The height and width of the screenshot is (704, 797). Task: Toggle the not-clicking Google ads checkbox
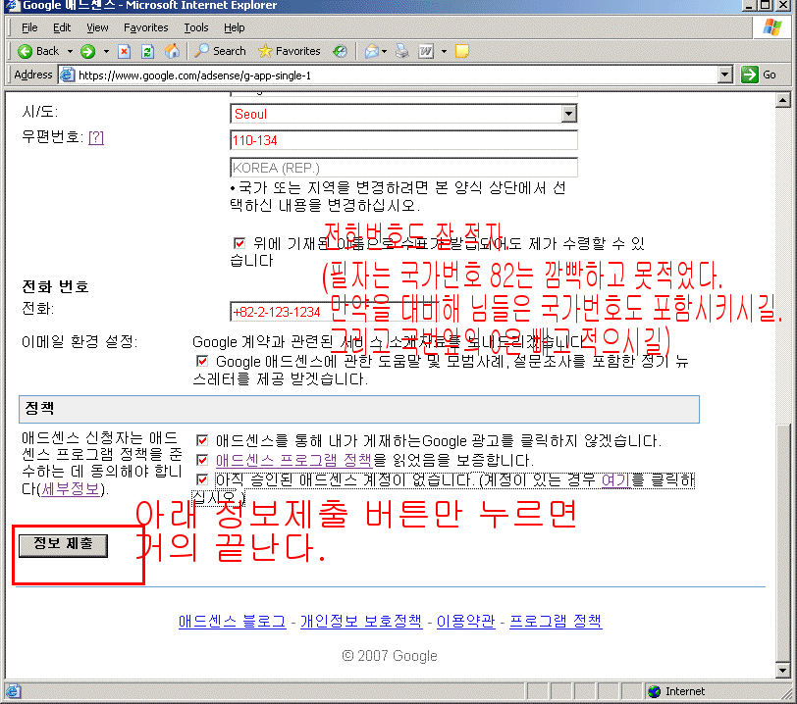point(202,440)
